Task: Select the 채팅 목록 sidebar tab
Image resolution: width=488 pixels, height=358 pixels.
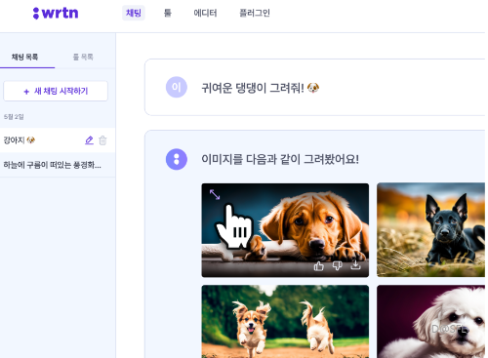Action: coord(25,58)
